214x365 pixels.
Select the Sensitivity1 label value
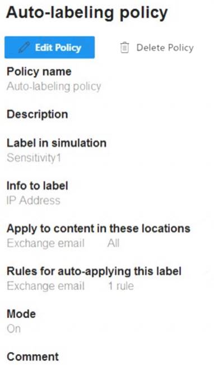pos(34,158)
